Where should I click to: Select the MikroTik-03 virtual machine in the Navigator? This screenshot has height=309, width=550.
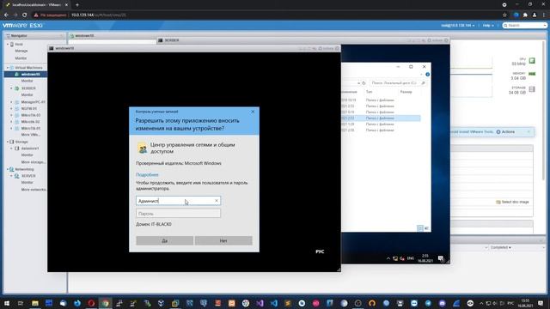[x=31, y=115]
